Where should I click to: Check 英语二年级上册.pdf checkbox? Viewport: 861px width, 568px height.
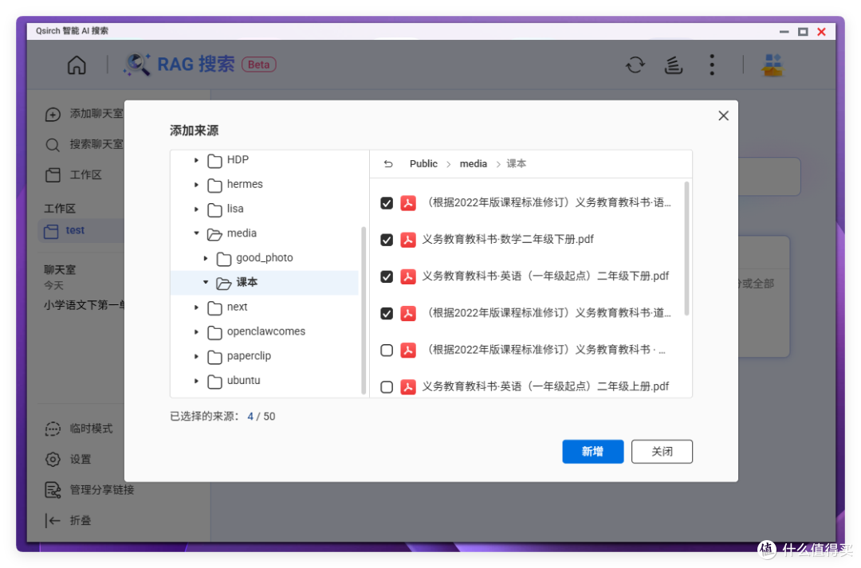pos(387,387)
